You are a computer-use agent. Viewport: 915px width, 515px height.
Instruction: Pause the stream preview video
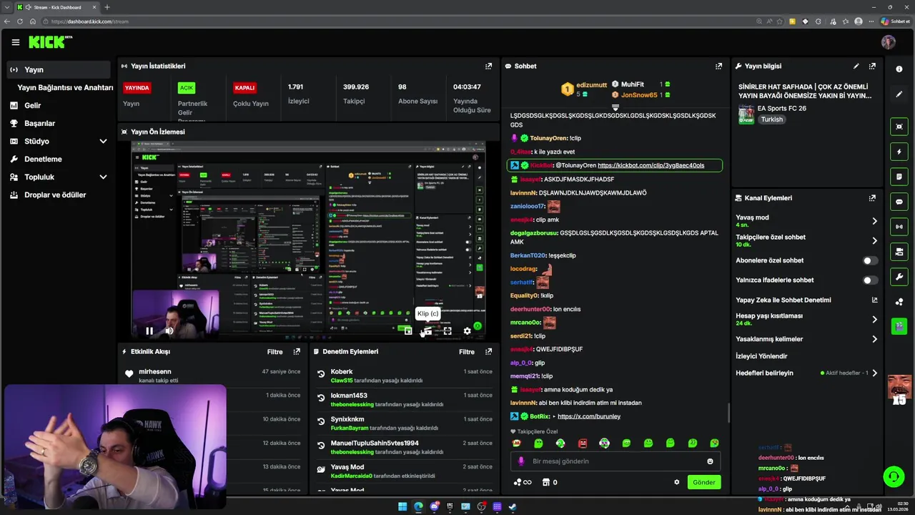pyautogui.click(x=149, y=330)
